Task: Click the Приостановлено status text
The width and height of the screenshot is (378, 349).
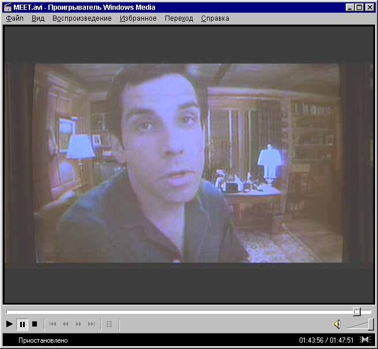Action: coord(43,340)
